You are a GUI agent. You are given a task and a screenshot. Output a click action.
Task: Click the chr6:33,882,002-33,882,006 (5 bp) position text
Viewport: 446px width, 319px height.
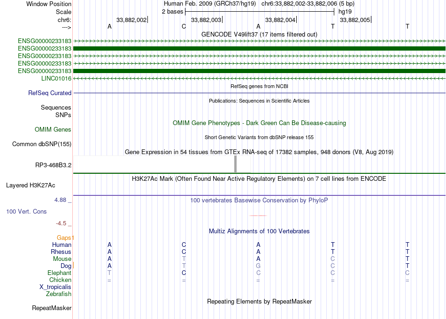pos(308,4)
